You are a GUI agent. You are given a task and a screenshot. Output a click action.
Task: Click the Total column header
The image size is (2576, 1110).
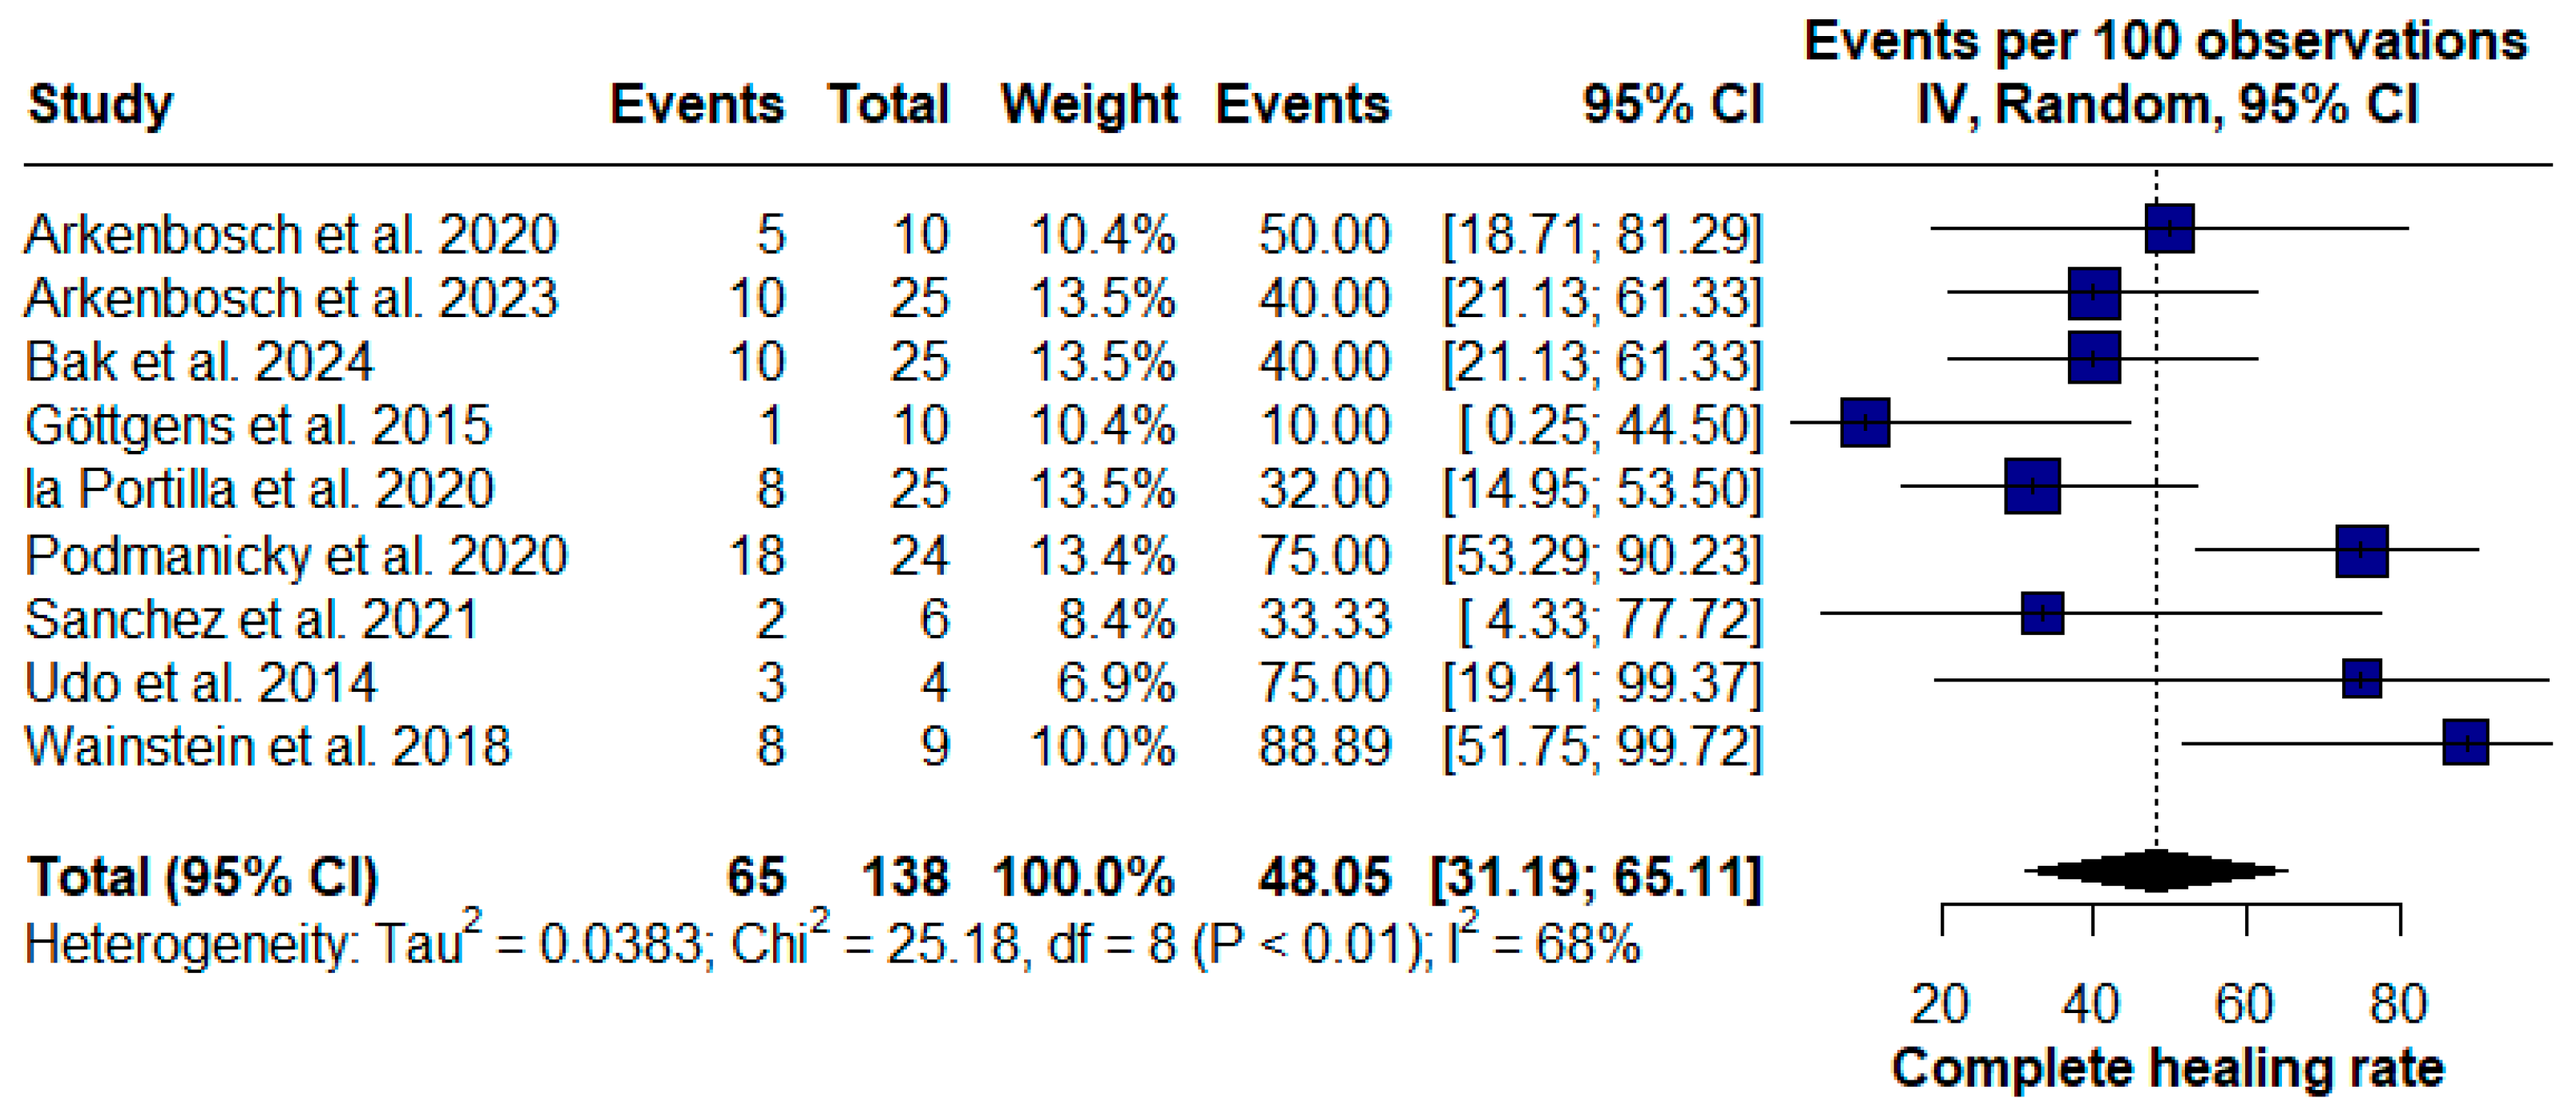pyautogui.click(x=888, y=105)
